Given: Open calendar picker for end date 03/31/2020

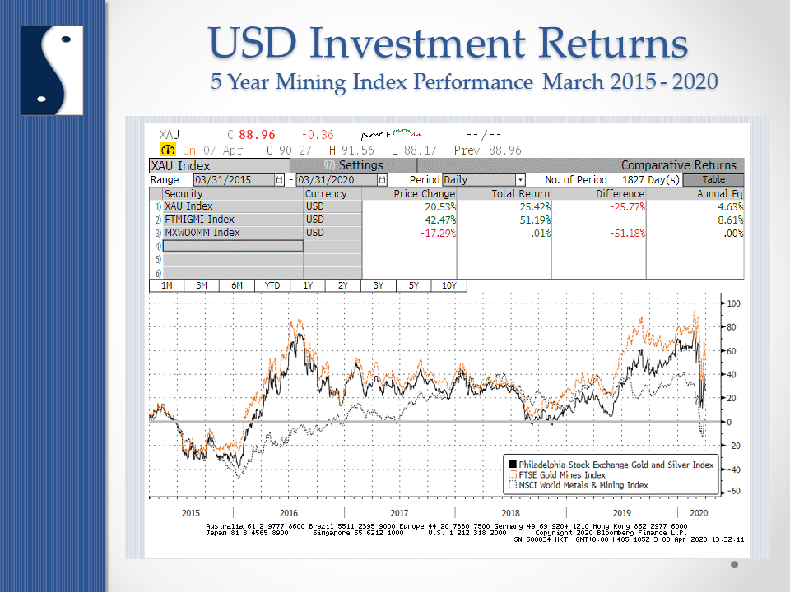Looking at the screenshot, I should click(x=382, y=180).
